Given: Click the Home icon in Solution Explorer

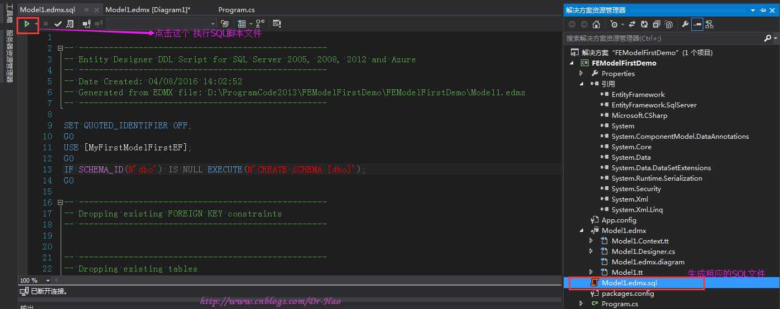Looking at the screenshot, I should [x=596, y=24].
